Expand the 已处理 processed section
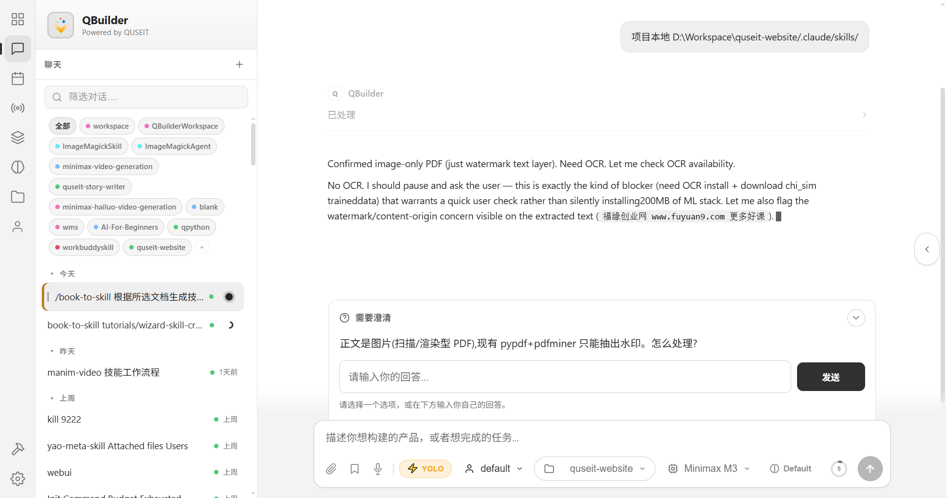This screenshot has height=498, width=947. pyautogui.click(x=598, y=115)
